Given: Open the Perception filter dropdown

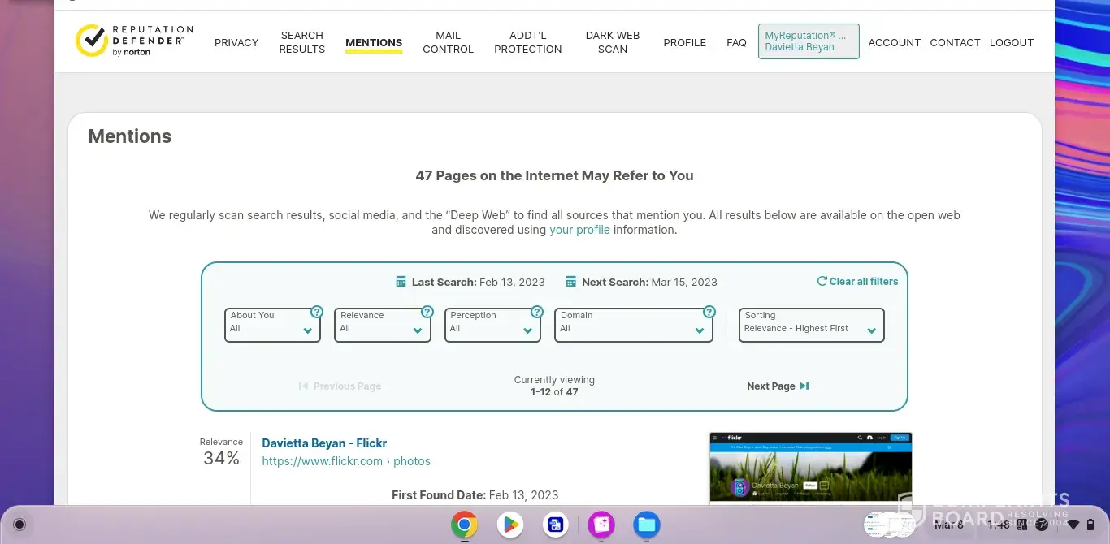Looking at the screenshot, I should pyautogui.click(x=492, y=325).
